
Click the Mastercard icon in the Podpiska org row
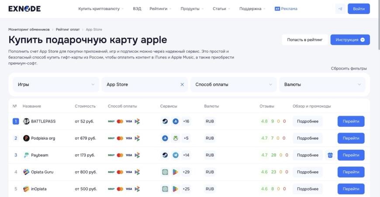tap(120, 138)
